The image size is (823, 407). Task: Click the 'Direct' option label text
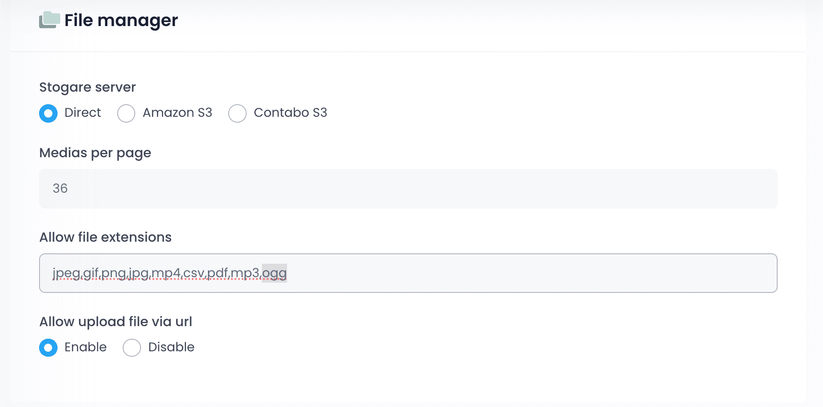[83, 112]
